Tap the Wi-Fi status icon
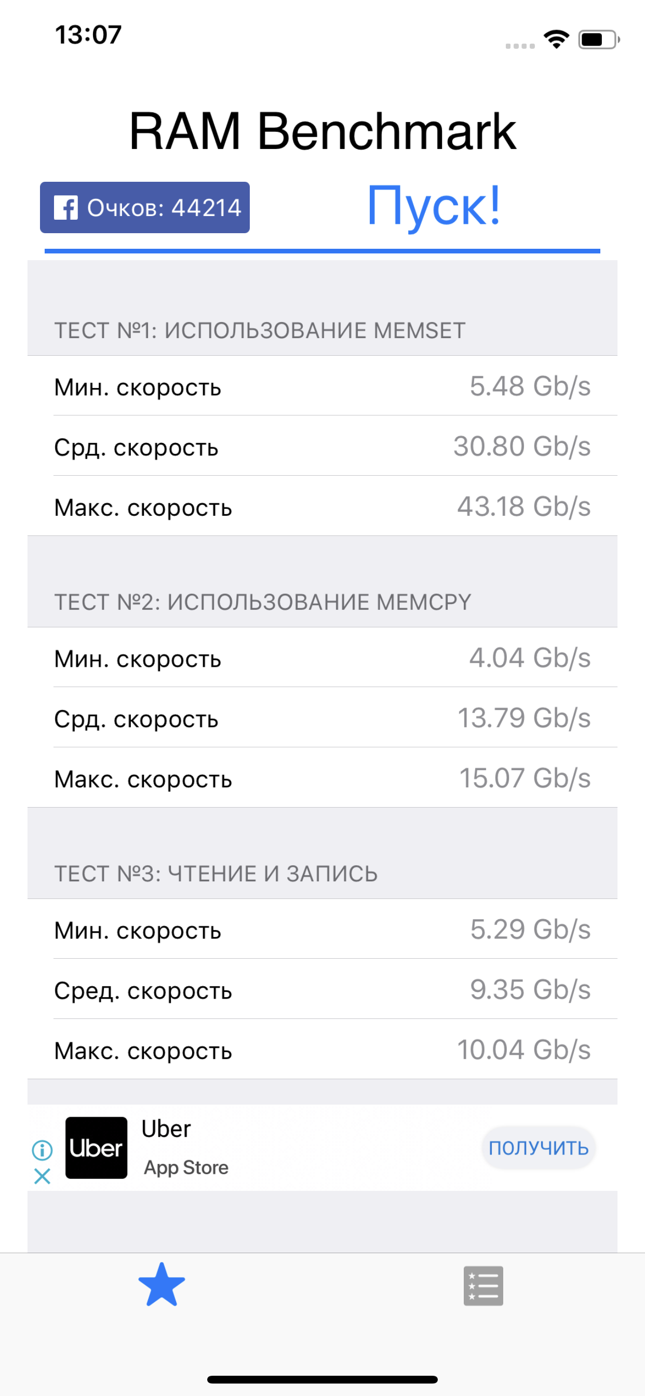This screenshot has height=1396, width=645. [x=557, y=39]
